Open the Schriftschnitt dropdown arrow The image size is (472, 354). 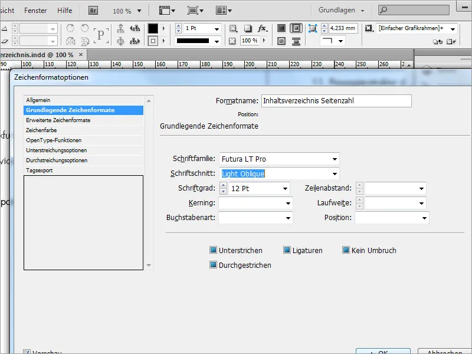tap(335, 173)
